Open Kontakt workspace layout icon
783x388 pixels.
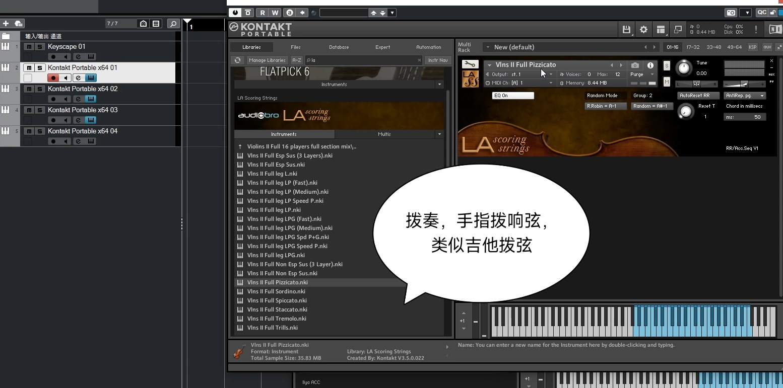point(661,30)
